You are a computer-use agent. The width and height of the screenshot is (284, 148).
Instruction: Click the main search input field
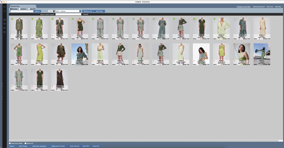click(22, 11)
